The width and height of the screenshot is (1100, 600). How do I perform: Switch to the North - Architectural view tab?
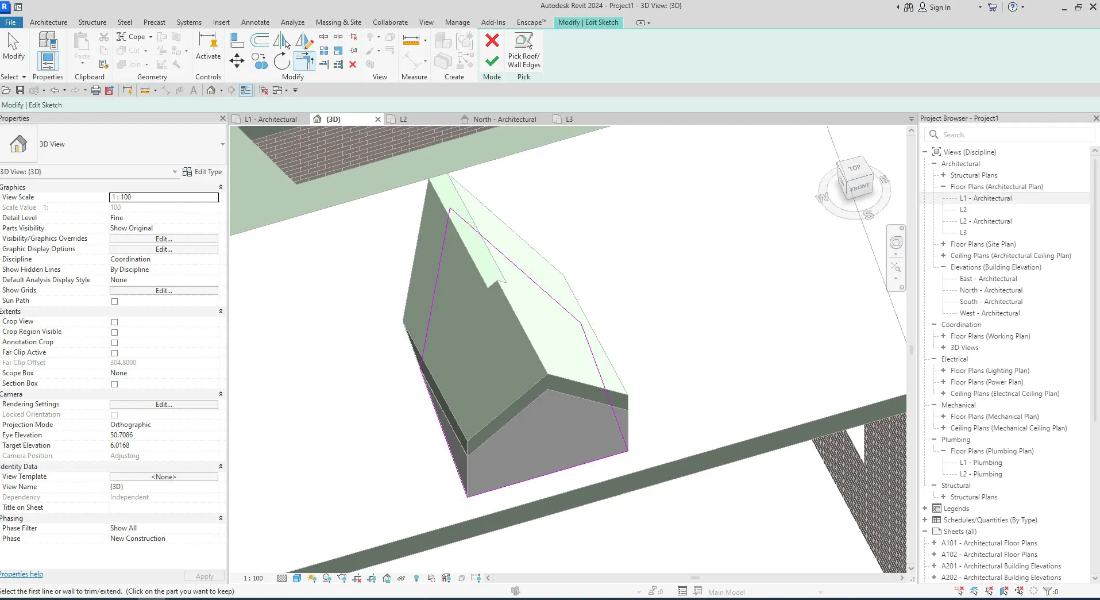click(x=504, y=120)
